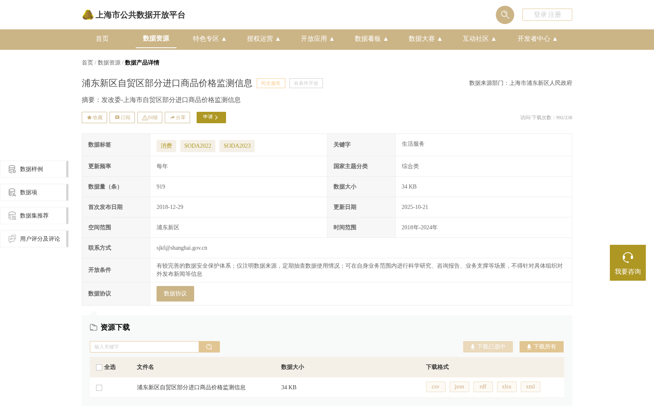This screenshot has width=654, height=408.
Task: Click first publish date 2018-12-29
Action: tap(170, 207)
